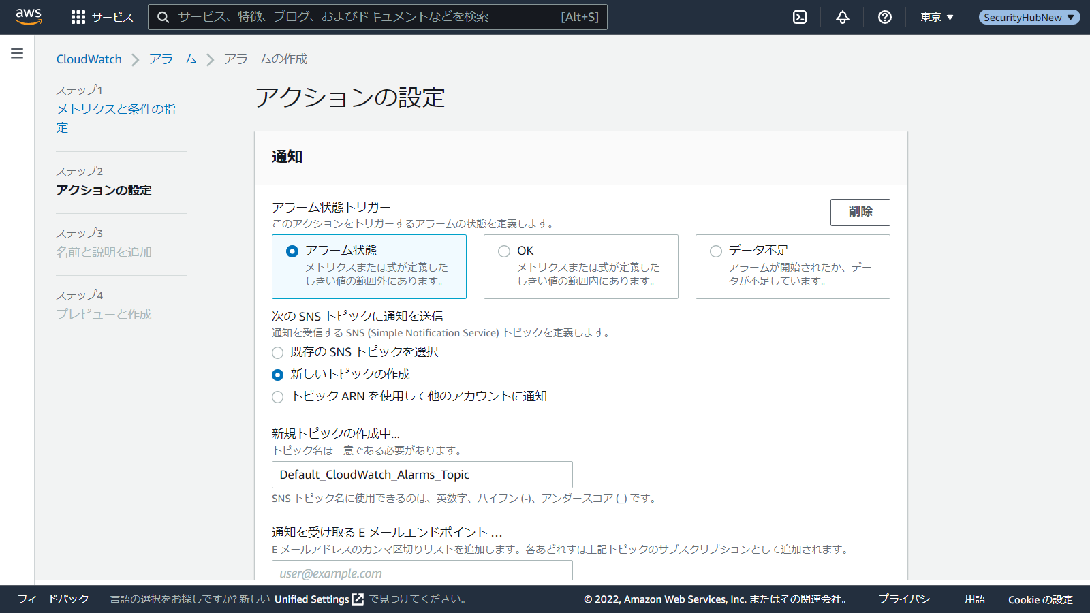Go to the CloudWatch breadcrumb link
The image size is (1090, 613).
pyautogui.click(x=89, y=59)
